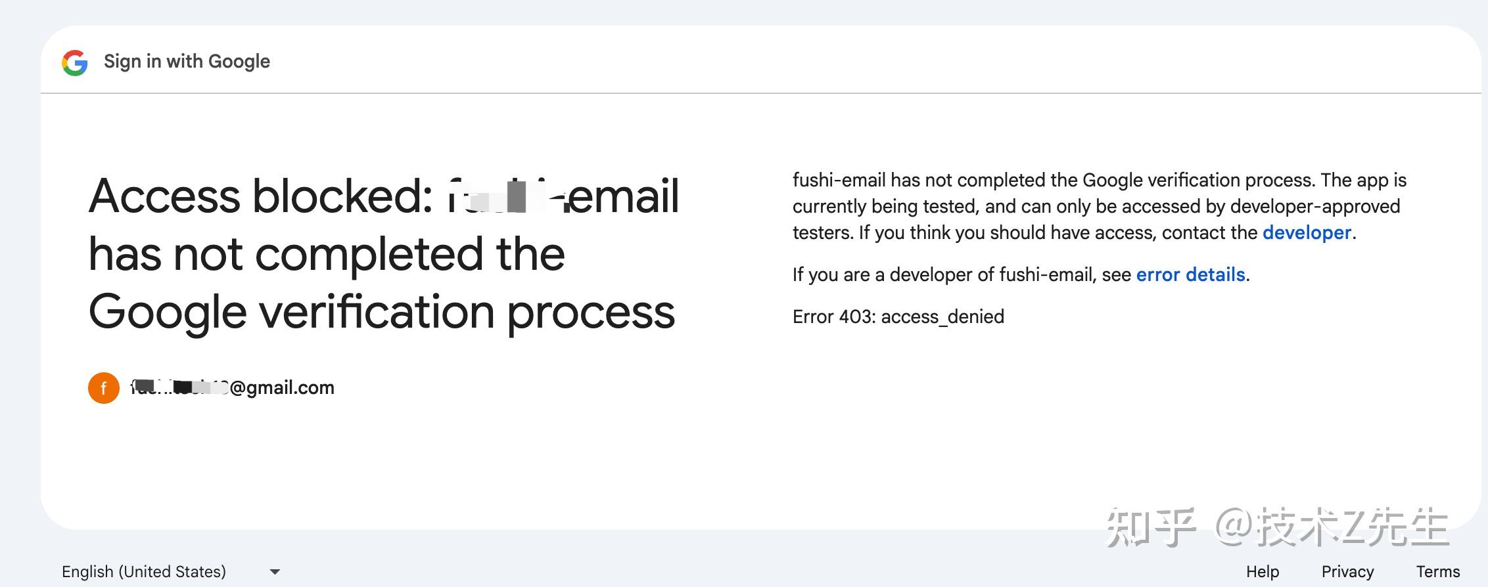This screenshot has height=587, width=1488.
Task: Click the Sign in with Google branding icon
Action: point(75,62)
